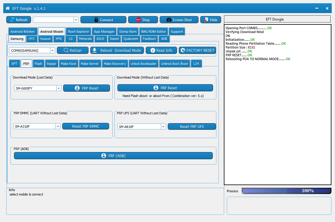This screenshot has width=335, height=222.
Task: Select the Huawei brand tab
Action: [x=45, y=39]
